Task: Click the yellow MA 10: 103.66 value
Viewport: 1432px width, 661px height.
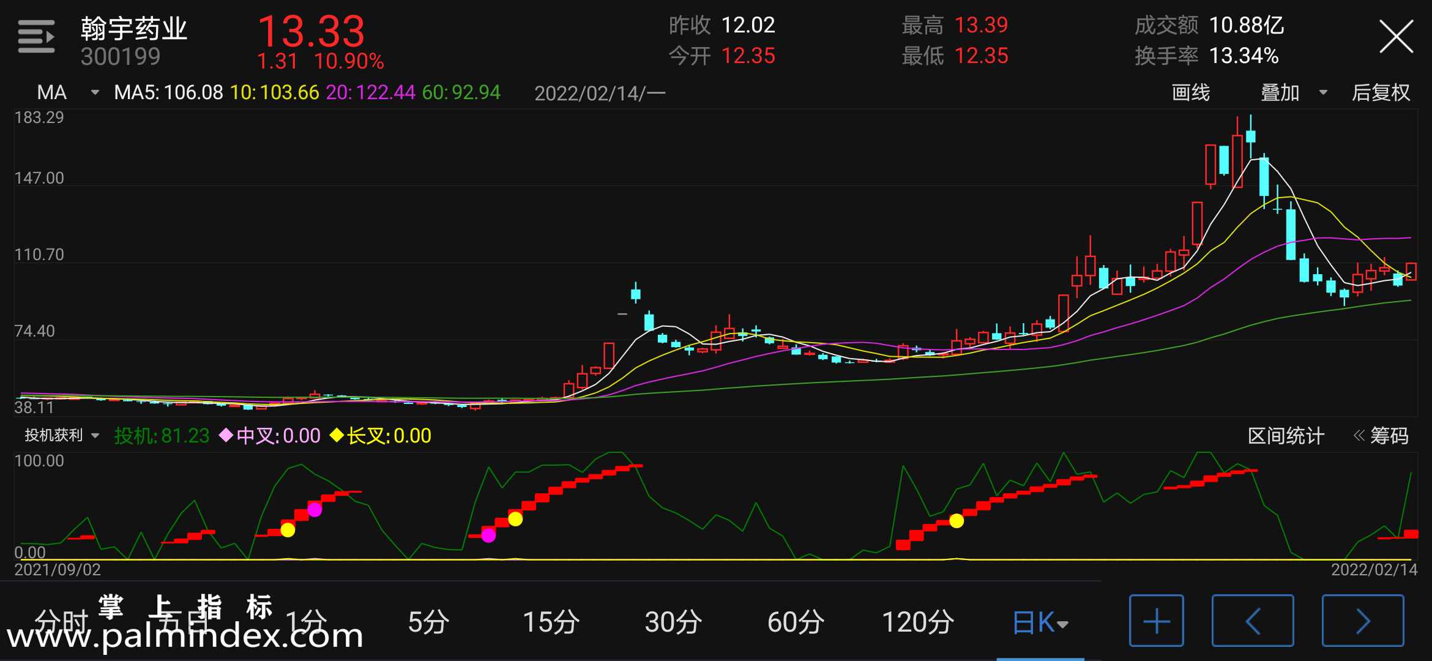Action: tap(274, 92)
